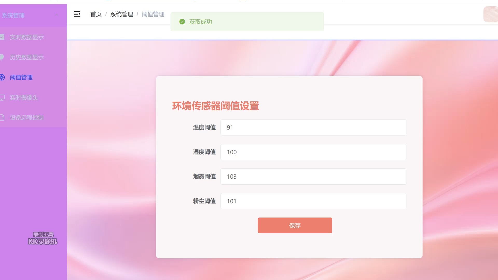Select the 温度阈值 input field
The image size is (498, 280).
click(313, 127)
